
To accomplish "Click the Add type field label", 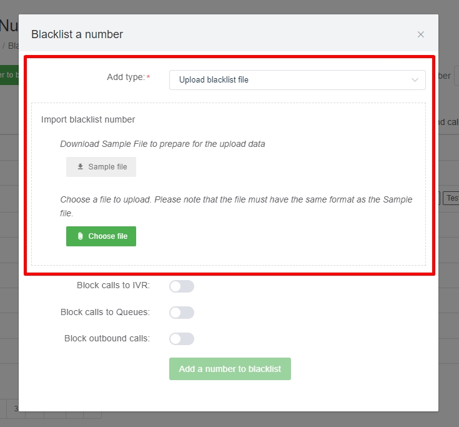I will (126, 77).
